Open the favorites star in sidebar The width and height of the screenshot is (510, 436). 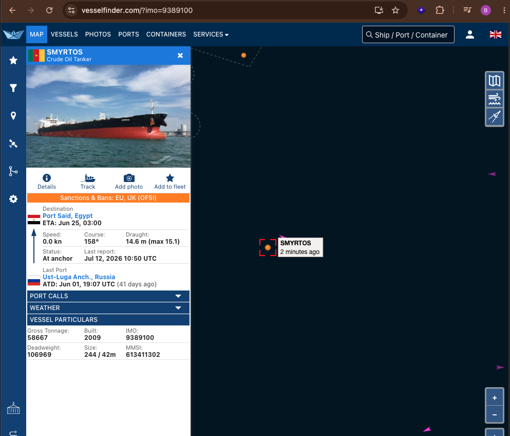click(x=13, y=60)
